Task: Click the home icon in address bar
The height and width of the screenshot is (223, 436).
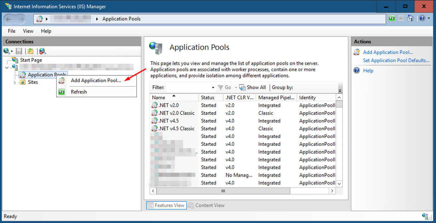Action: pyautogui.click(x=411, y=19)
